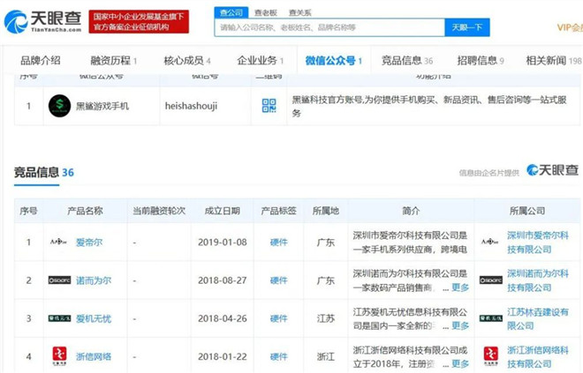
Task: Click the red 国家中小企业发展基金旗下 banner
Action: (139, 21)
